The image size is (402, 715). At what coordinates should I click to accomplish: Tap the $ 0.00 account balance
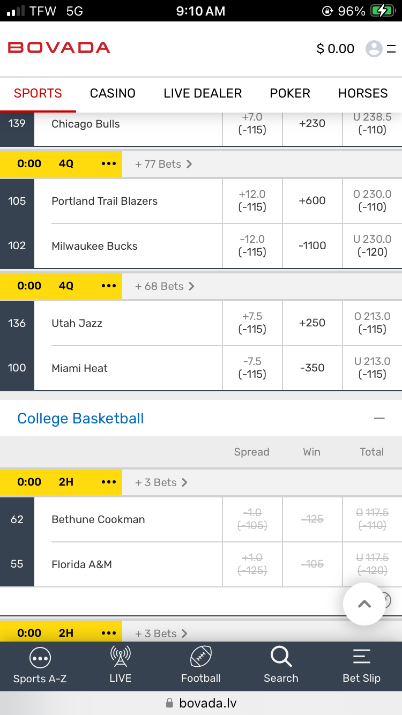click(336, 49)
